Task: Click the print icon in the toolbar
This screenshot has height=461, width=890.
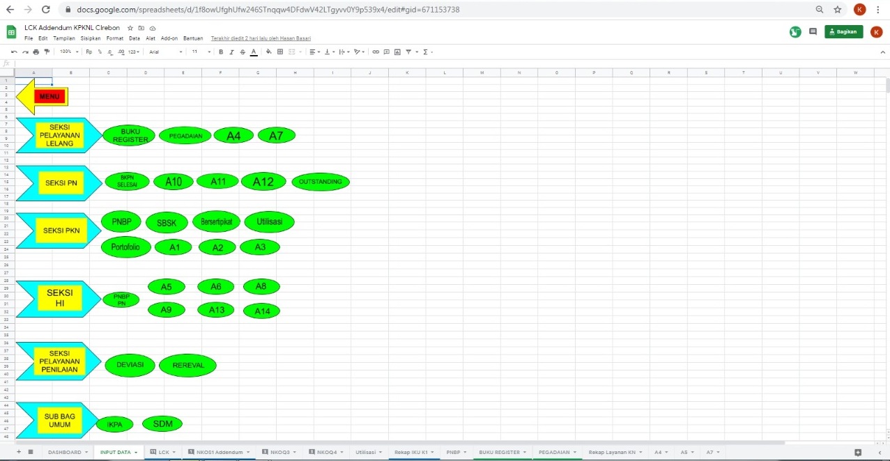Action: point(36,52)
